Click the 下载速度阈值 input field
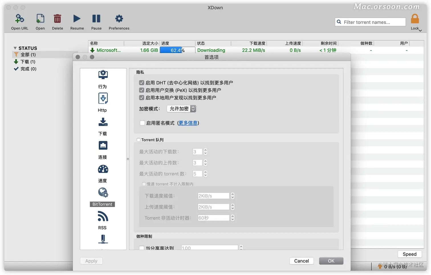The height and width of the screenshot is (275, 431). point(214,196)
